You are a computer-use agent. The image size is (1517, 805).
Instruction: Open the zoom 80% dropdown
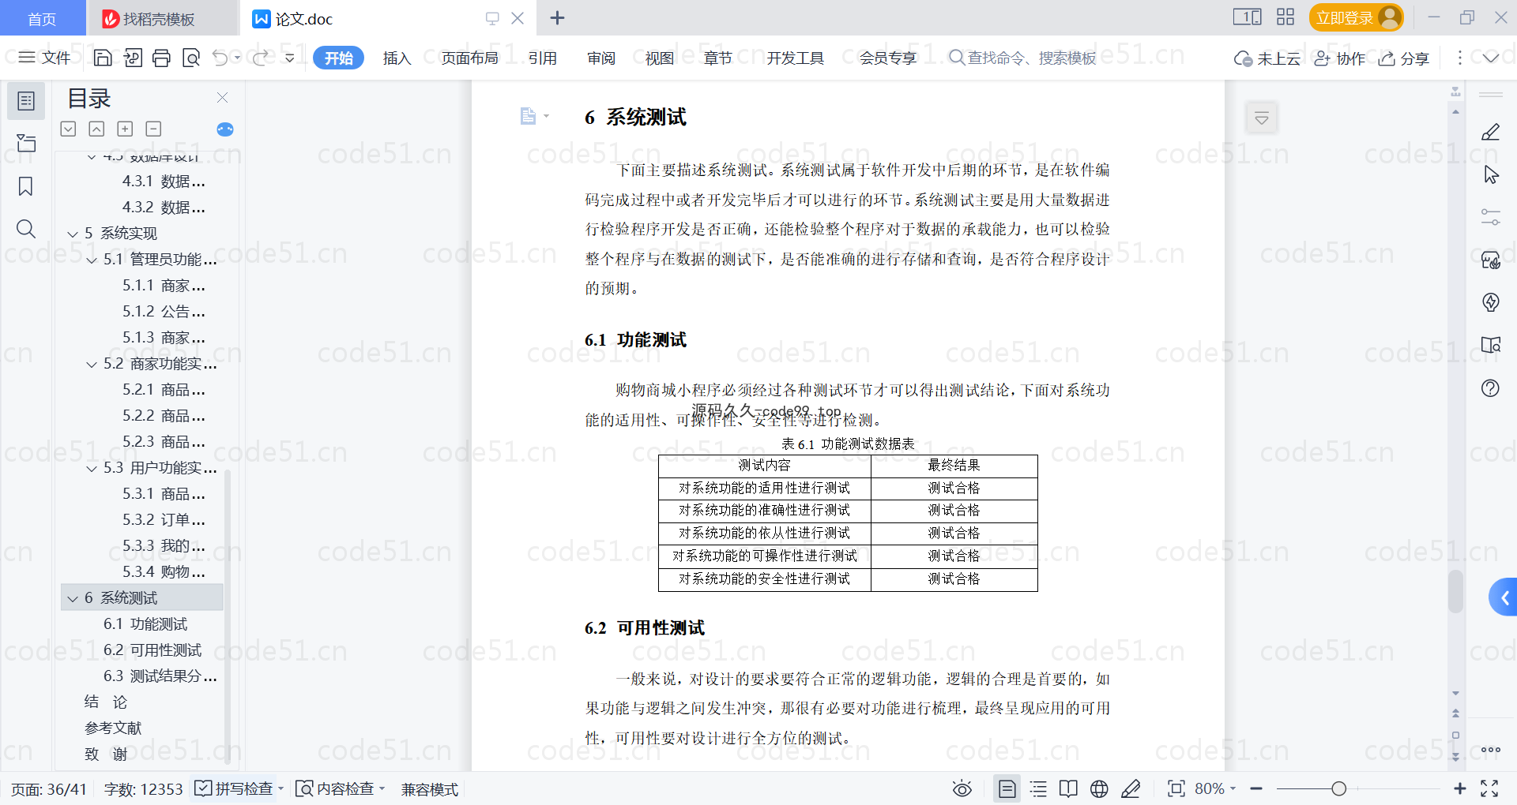click(1233, 788)
